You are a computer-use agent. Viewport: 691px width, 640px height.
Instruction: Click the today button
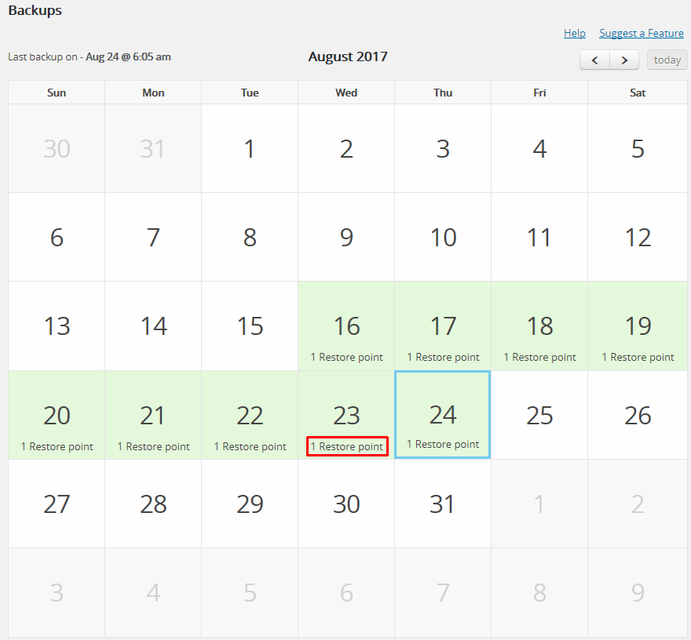pyautogui.click(x=667, y=60)
